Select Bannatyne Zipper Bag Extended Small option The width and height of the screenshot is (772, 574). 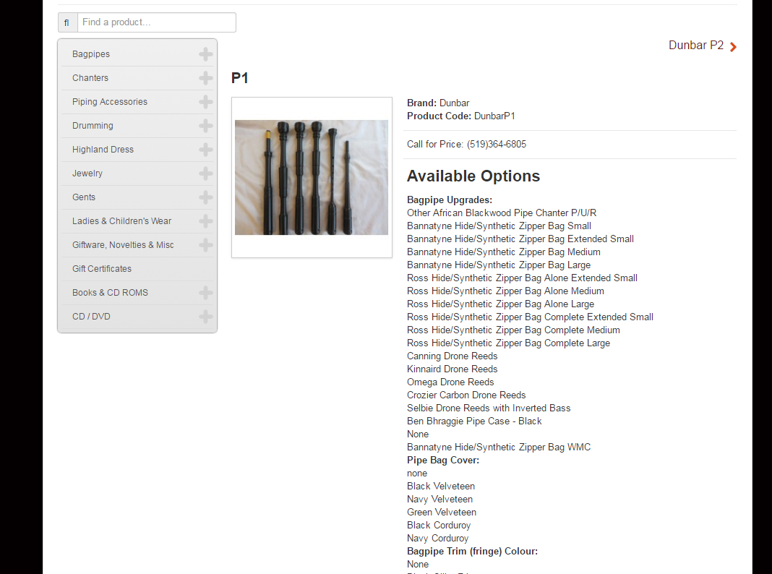tap(520, 239)
